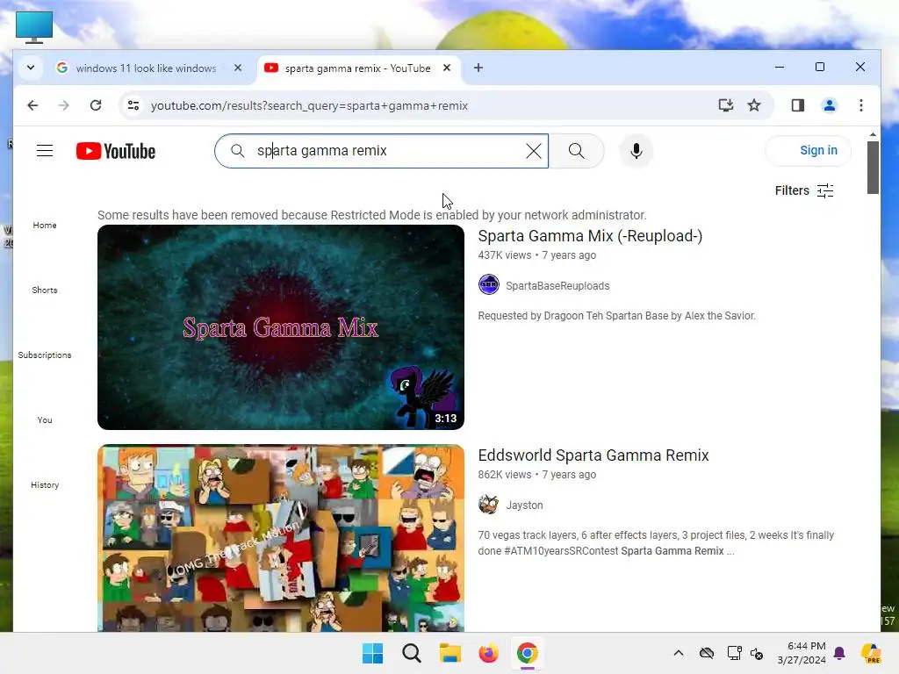This screenshot has width=899, height=674.
Task: Select the desktop monitor icon
Action: pyautogui.click(x=34, y=27)
